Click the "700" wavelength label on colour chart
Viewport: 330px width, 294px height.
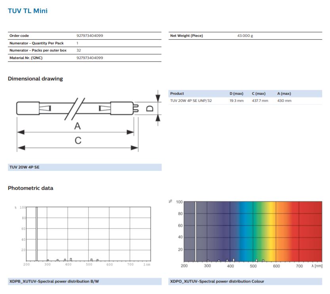(x=299, y=266)
